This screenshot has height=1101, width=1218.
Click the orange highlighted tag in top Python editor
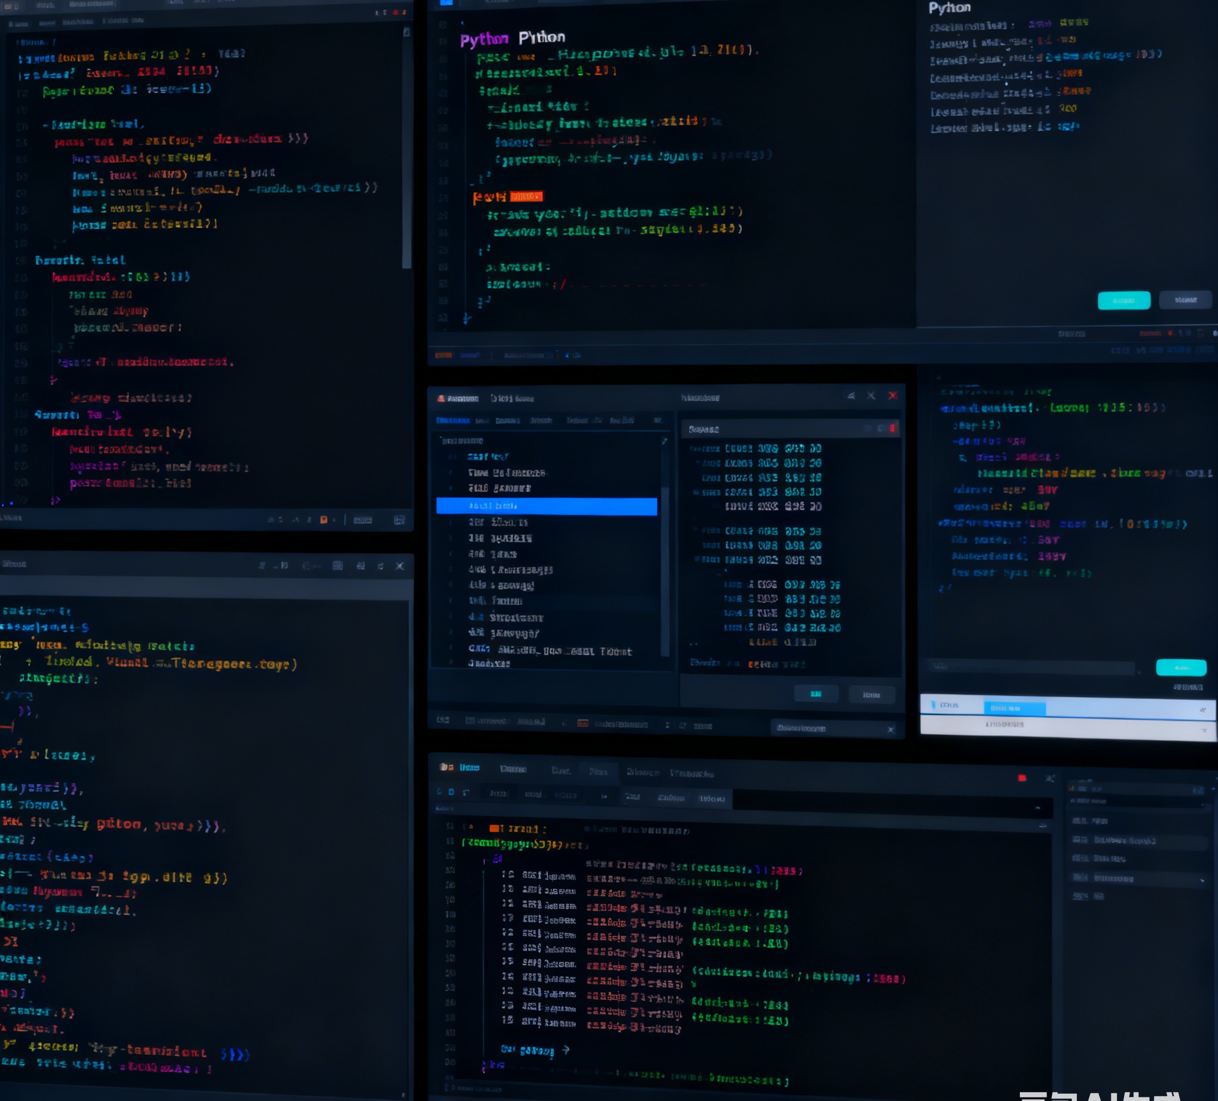coord(526,196)
